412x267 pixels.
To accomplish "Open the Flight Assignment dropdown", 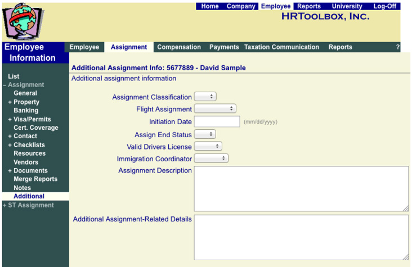I will pos(215,109).
